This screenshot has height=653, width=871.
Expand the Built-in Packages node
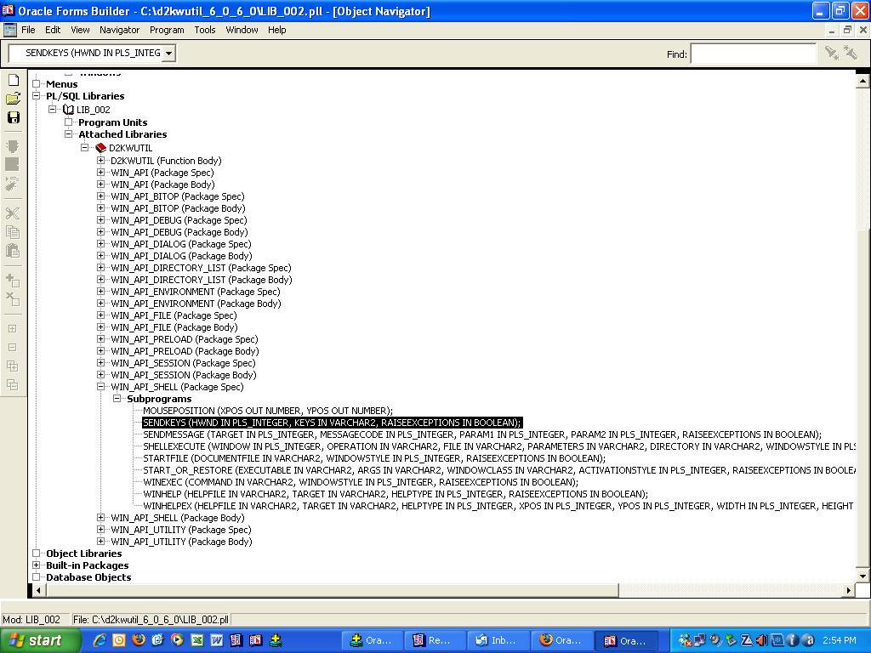pyautogui.click(x=37, y=565)
